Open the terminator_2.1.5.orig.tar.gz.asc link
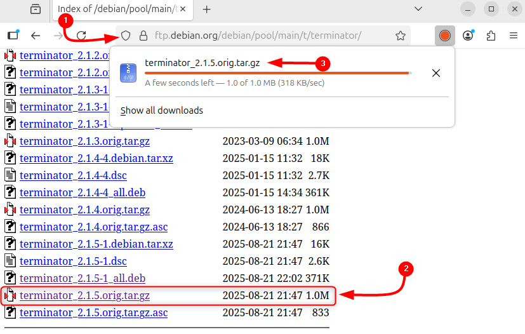The image size is (525, 334). tap(93, 312)
